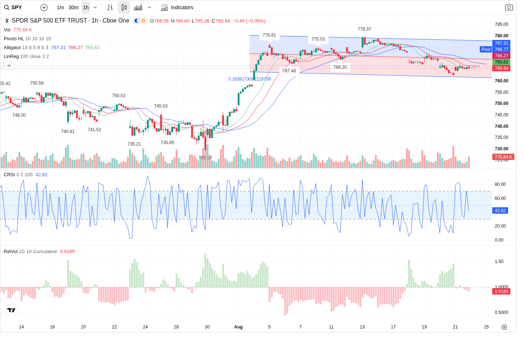Click the moon post-market session icon
Image resolution: width=524 pixels, height=351 pixels.
pos(136,21)
